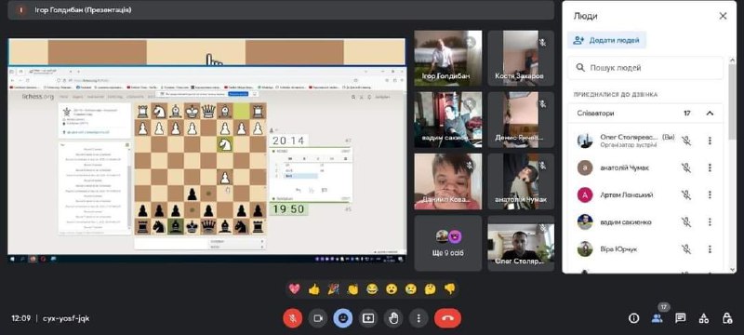Start presenting screen button
Screen dimensions: 744x335
click(x=368, y=318)
